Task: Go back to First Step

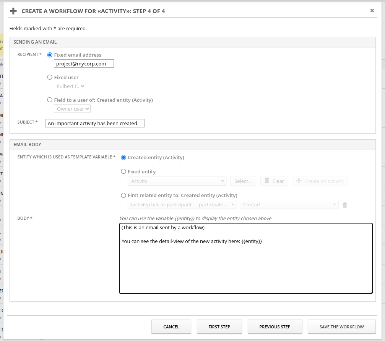Action: pyautogui.click(x=219, y=327)
